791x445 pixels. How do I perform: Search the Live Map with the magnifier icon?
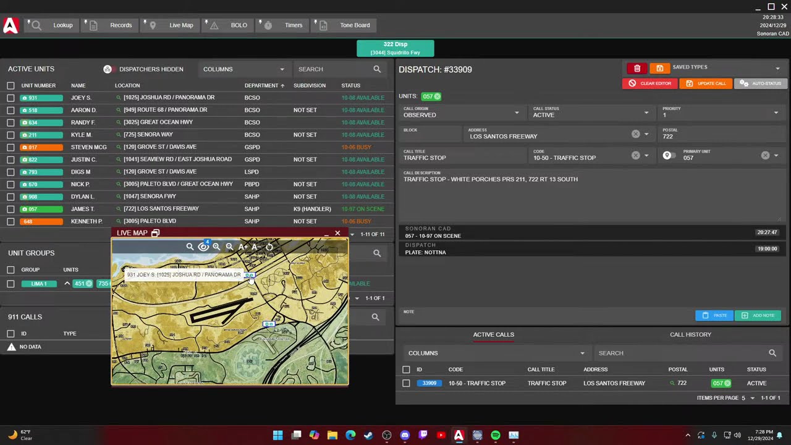[x=190, y=247]
